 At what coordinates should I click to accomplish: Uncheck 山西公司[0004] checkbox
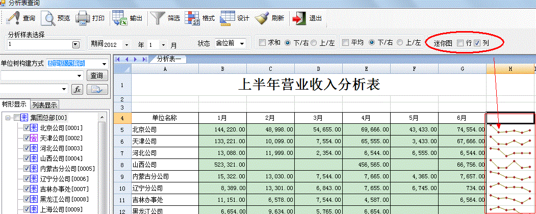click(27, 158)
